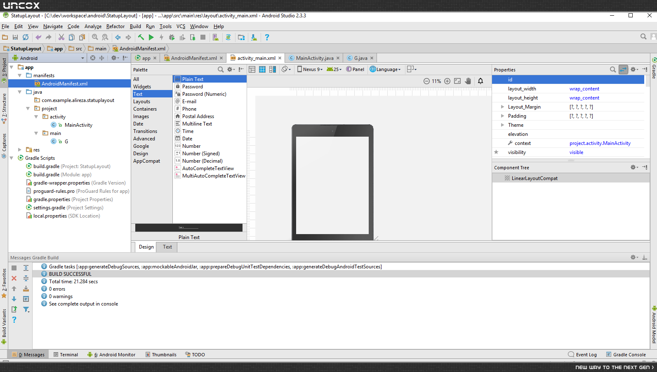Expand the Theme property

click(502, 125)
